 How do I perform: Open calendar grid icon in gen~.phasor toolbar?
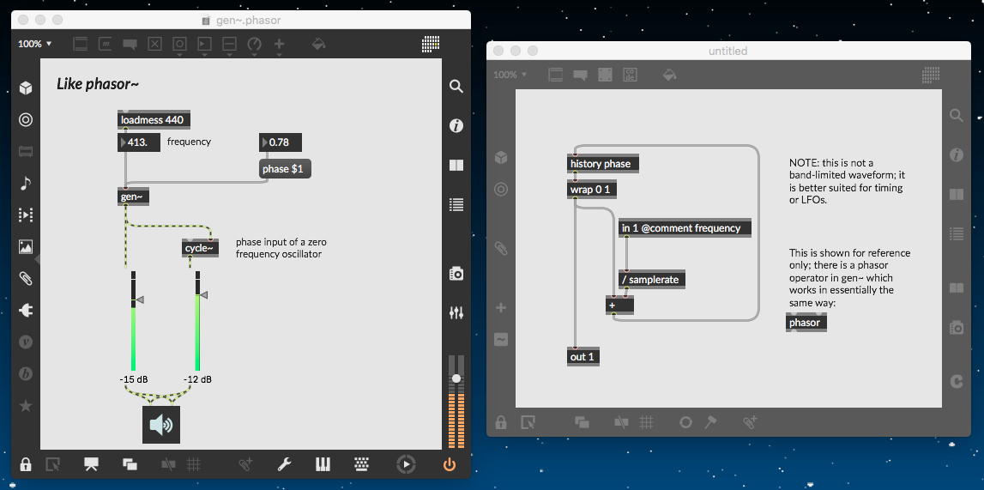click(430, 43)
